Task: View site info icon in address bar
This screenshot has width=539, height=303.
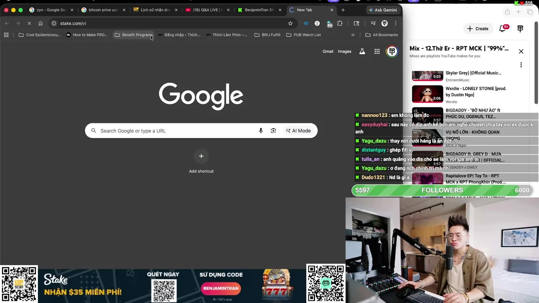Action: click(x=54, y=23)
